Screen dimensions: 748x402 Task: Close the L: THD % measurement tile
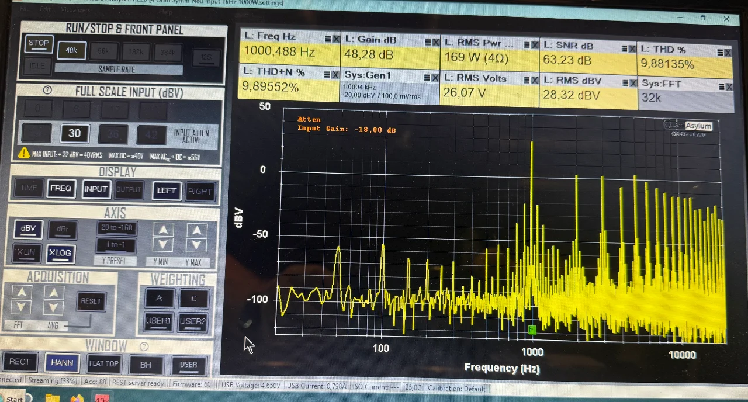pyautogui.click(x=728, y=53)
